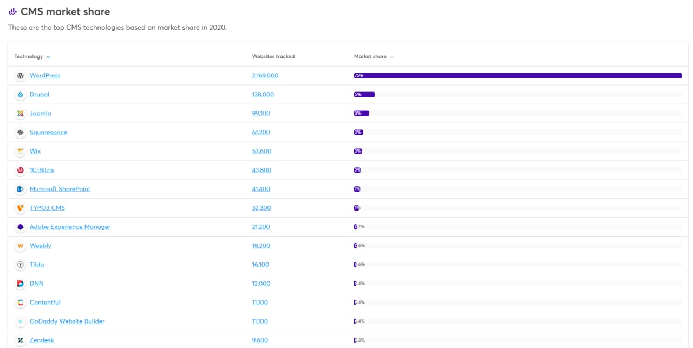Click the Tilda logo icon

point(21,265)
